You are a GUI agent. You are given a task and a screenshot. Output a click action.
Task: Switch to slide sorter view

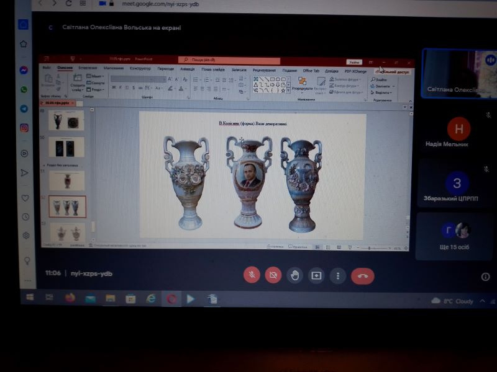tap(328, 247)
